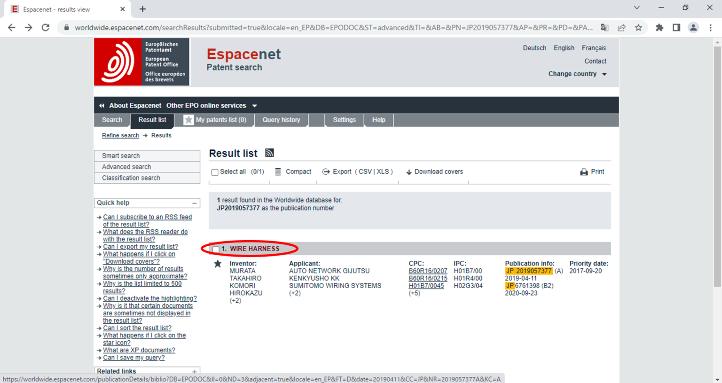The width and height of the screenshot is (722, 383).
Task: Expand the Related links section
Action: (x=194, y=371)
